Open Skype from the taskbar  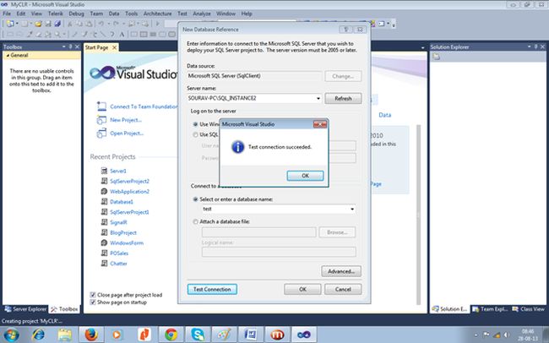[x=198, y=335]
